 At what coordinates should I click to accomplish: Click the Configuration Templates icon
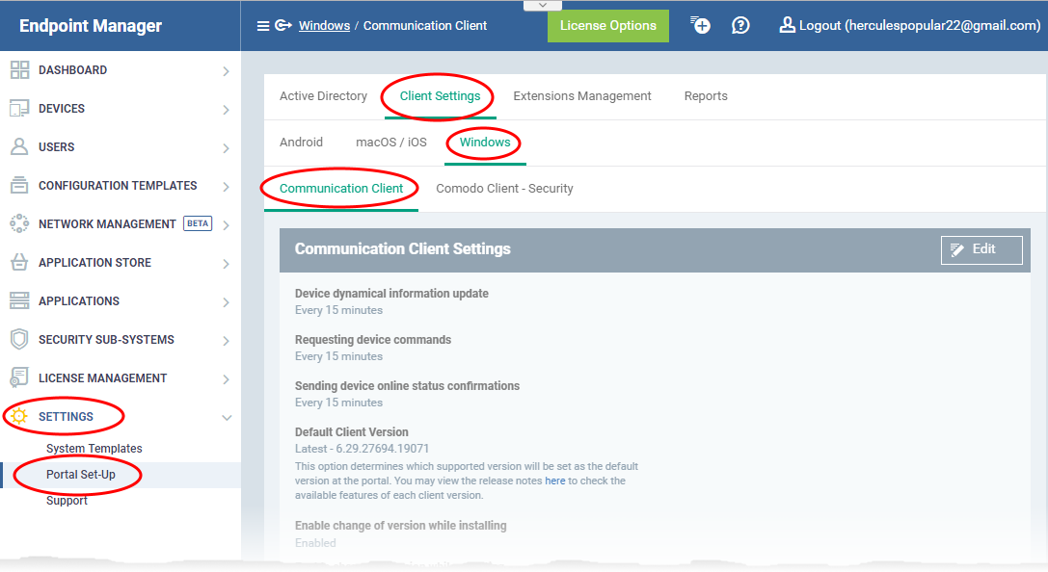pyautogui.click(x=19, y=186)
